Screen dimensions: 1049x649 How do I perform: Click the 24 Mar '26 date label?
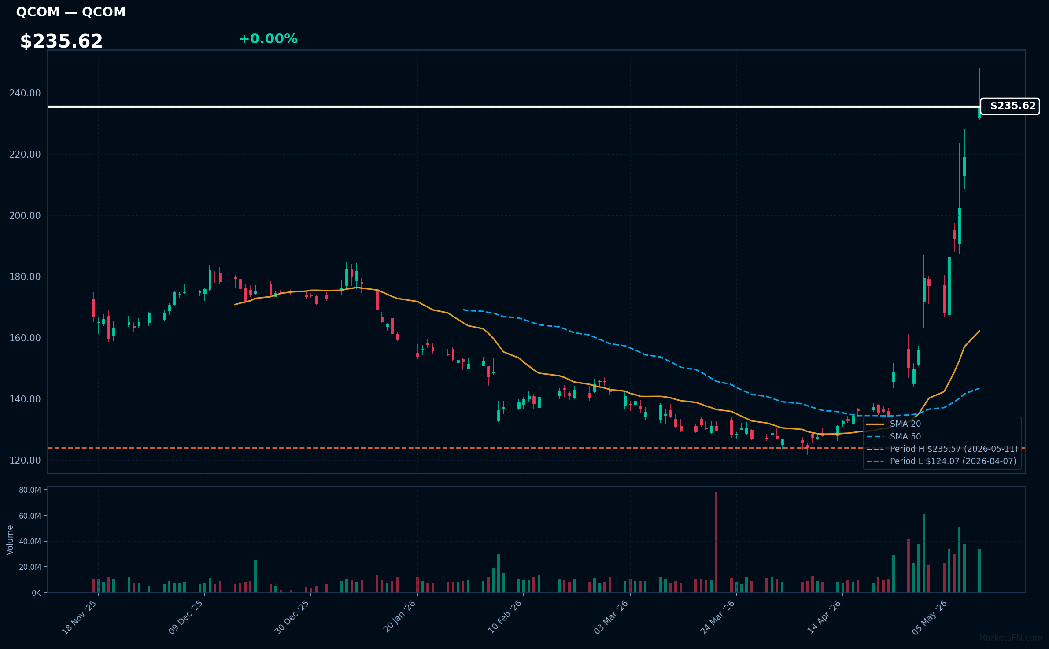[x=717, y=617]
